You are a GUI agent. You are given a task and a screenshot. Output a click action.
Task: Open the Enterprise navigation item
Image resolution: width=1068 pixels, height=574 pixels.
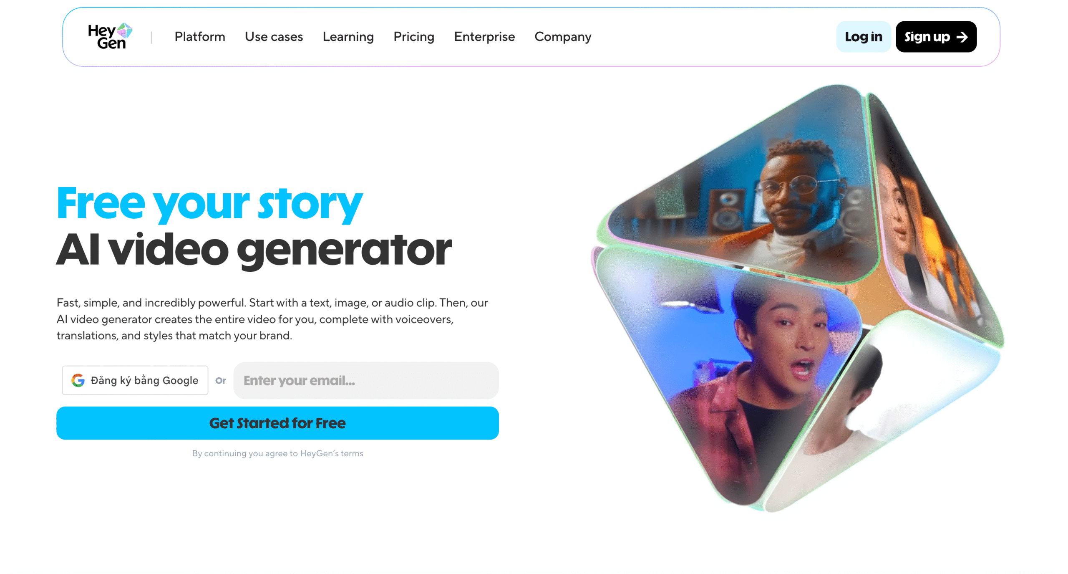click(484, 37)
